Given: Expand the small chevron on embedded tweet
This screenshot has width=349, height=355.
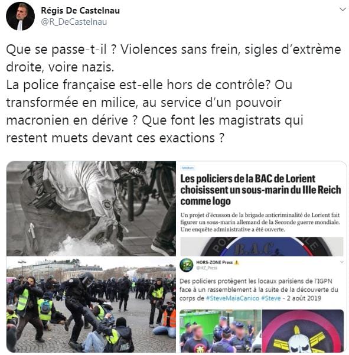Looking at the screenshot, I should pyautogui.click(x=342, y=262).
